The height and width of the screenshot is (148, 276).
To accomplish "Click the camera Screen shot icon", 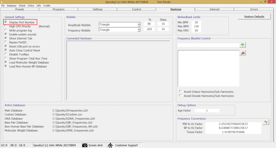I will pyautogui.click(x=85, y=145).
